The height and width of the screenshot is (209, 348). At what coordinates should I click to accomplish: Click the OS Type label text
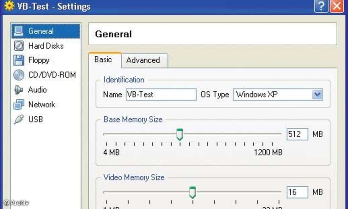pos(215,95)
